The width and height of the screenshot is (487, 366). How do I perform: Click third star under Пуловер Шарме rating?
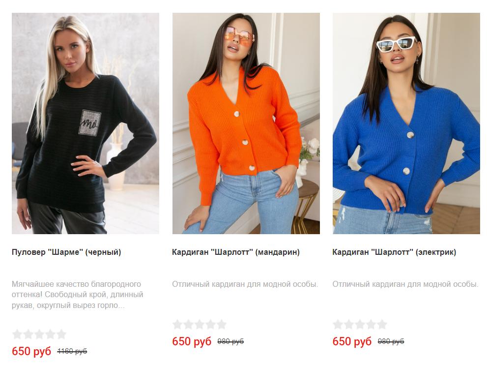point(39,335)
